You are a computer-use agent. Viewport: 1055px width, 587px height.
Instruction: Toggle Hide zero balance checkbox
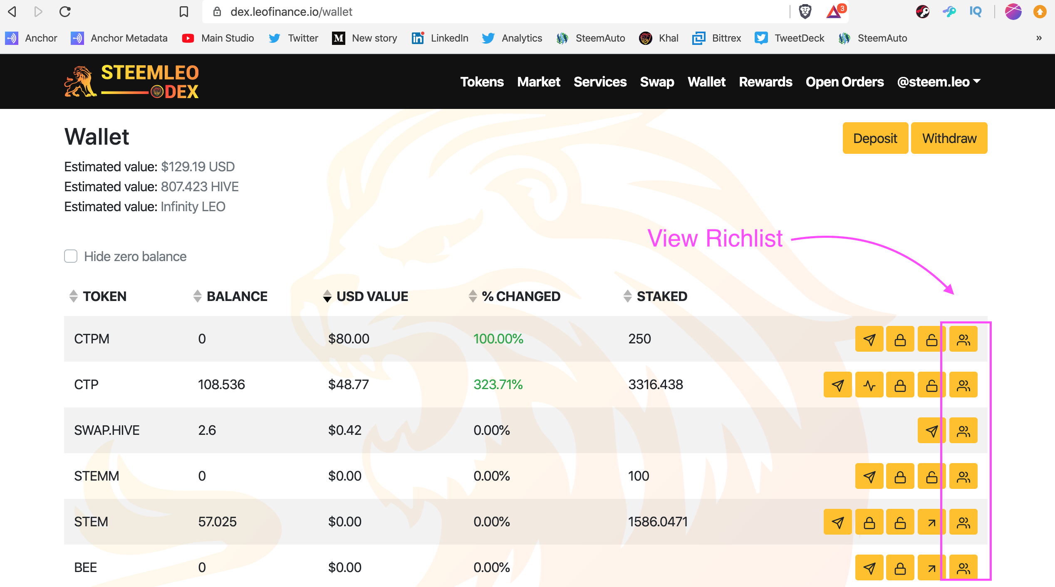pyautogui.click(x=71, y=256)
